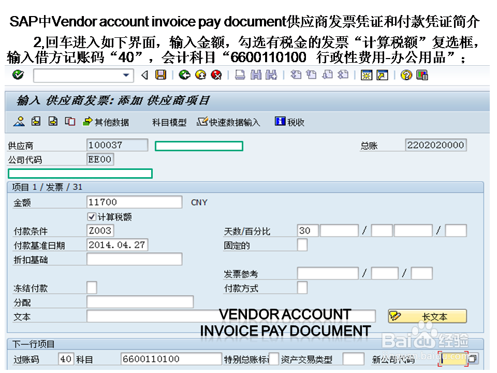Toggle the 计算税额 calculate tax checkbox
Image resolution: width=497 pixels, height=373 pixels.
(x=92, y=217)
